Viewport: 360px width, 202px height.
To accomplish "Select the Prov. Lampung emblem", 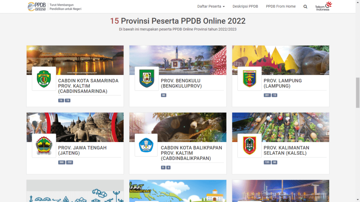I will point(249,78).
